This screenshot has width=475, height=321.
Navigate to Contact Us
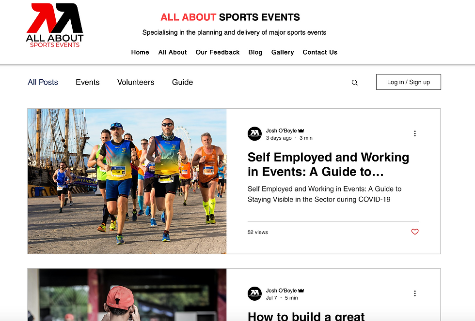tap(320, 52)
